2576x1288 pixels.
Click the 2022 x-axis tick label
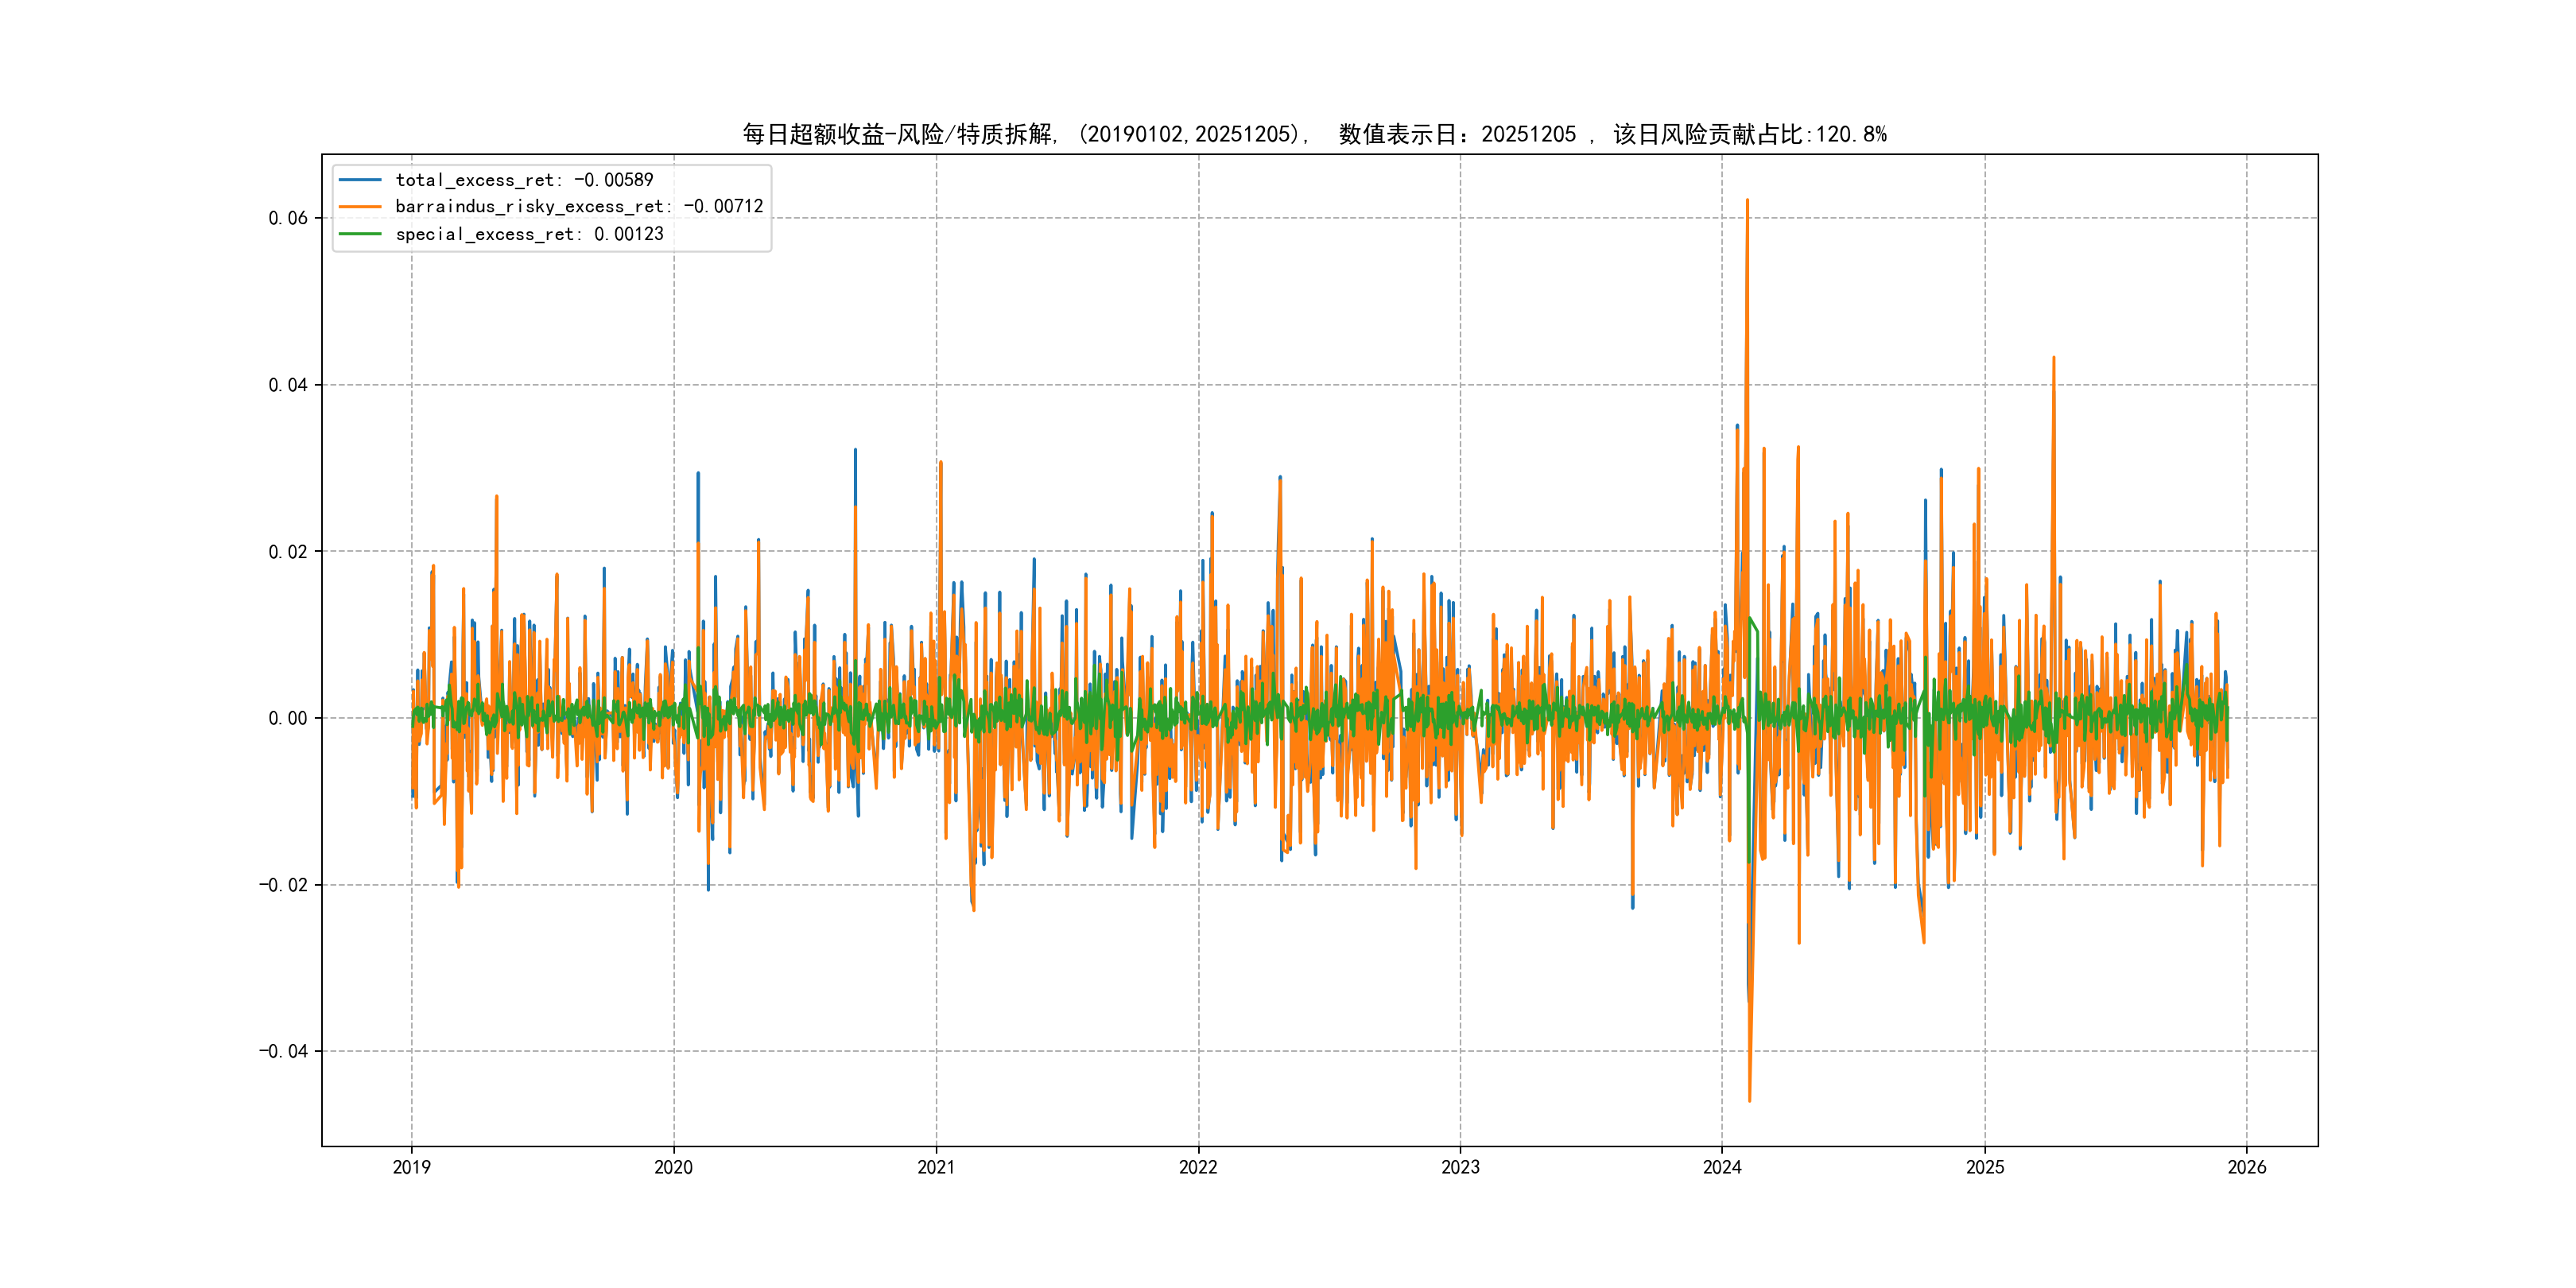[x=1198, y=1167]
